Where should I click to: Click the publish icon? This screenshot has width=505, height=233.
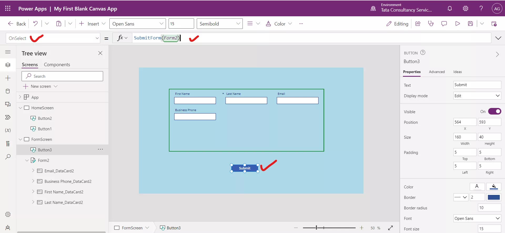click(x=494, y=24)
